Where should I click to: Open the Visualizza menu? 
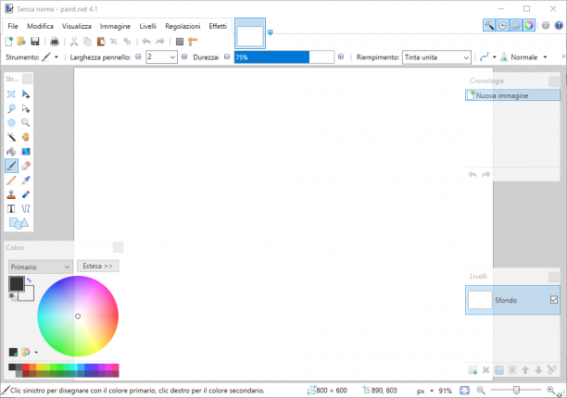77,26
